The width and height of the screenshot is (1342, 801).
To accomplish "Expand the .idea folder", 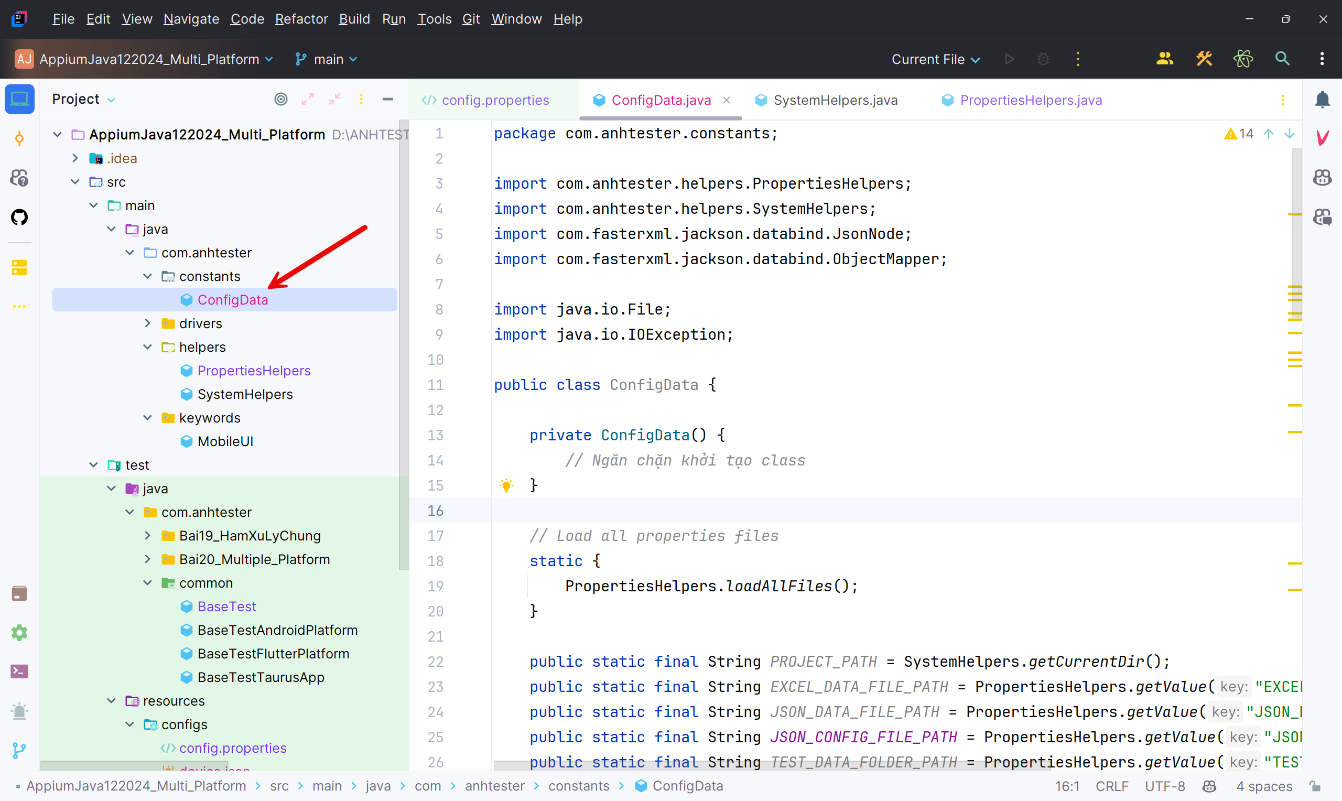I will [75, 158].
